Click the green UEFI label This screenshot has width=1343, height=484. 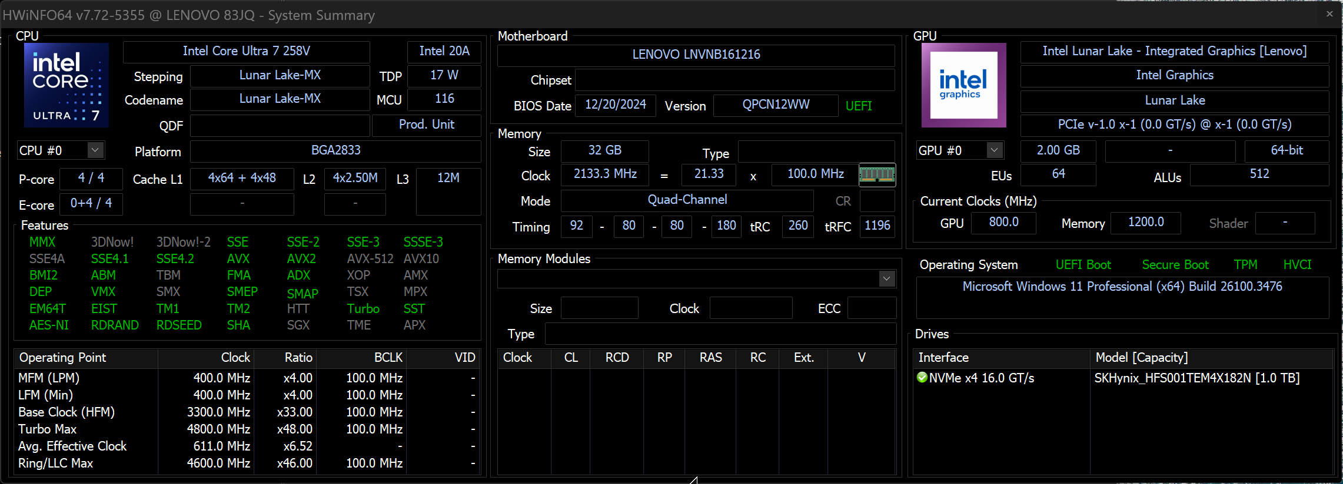(859, 106)
